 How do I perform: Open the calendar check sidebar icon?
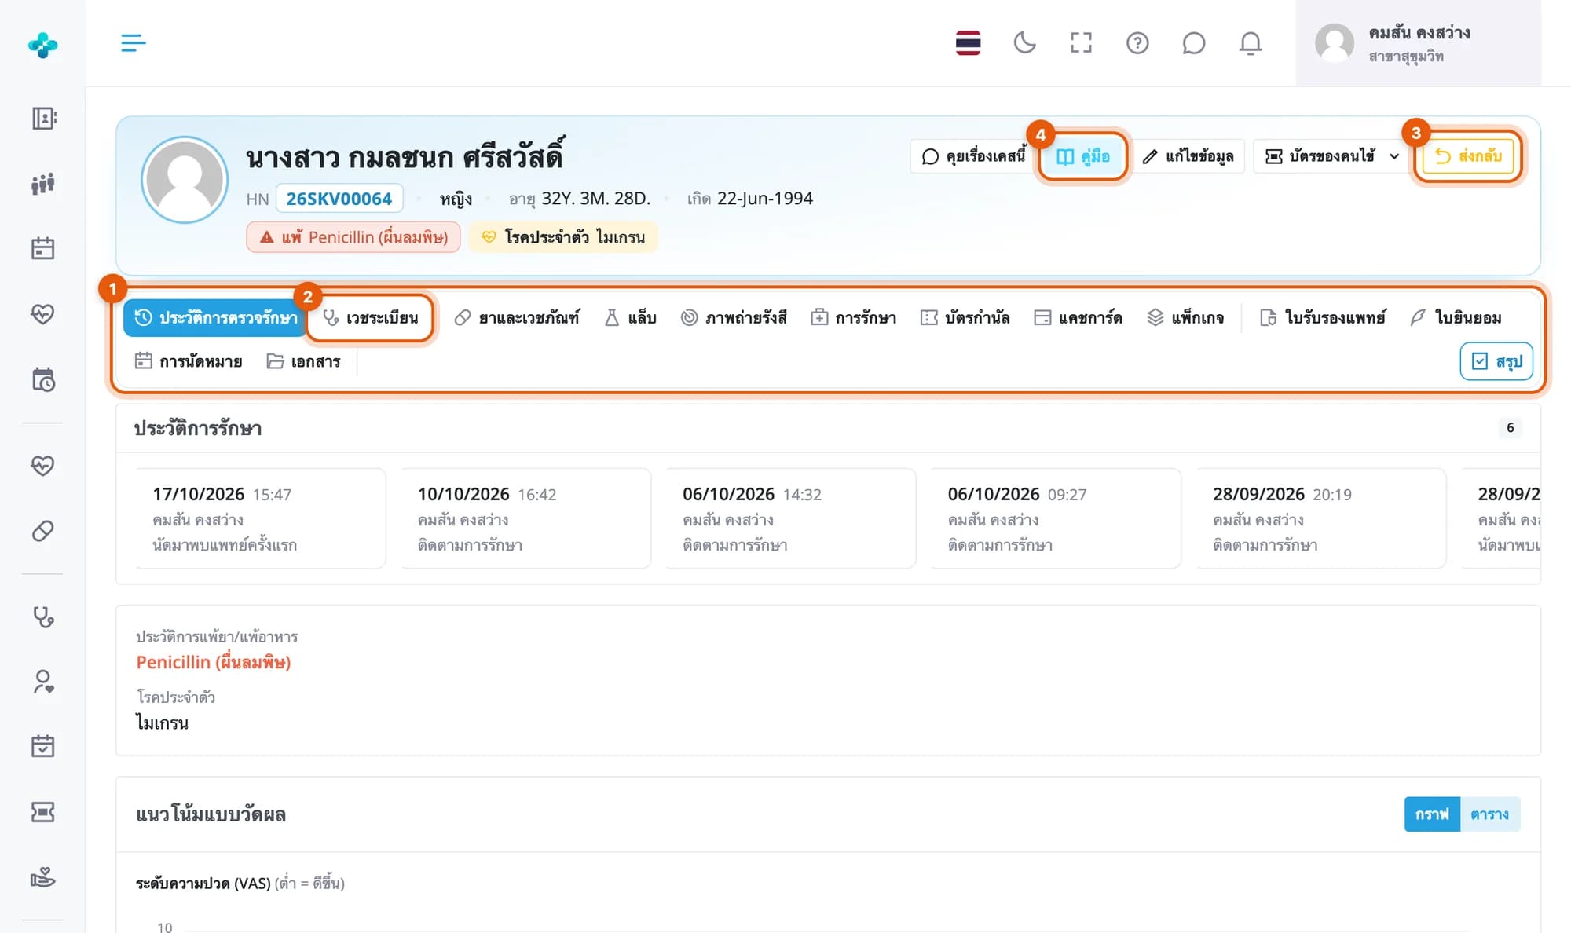(43, 746)
